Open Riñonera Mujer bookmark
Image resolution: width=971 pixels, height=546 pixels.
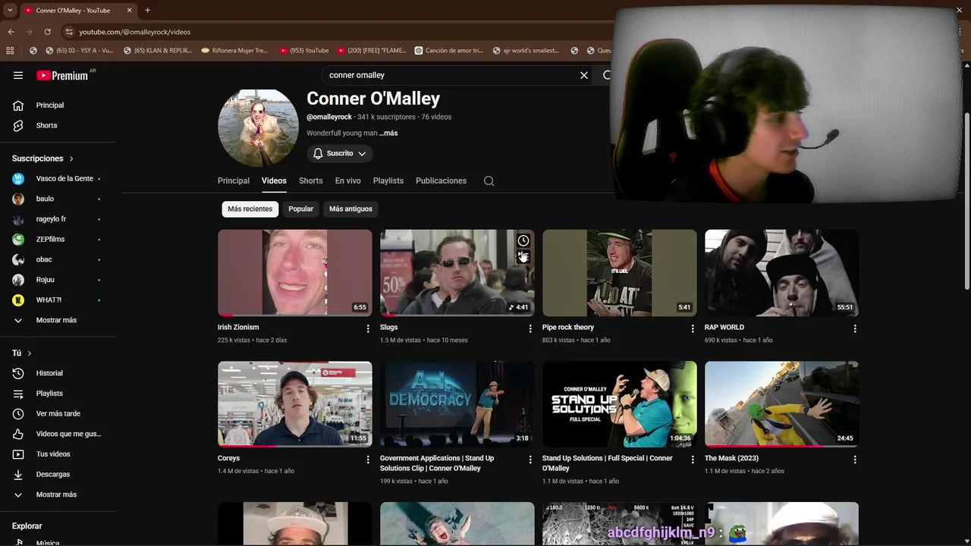234,51
